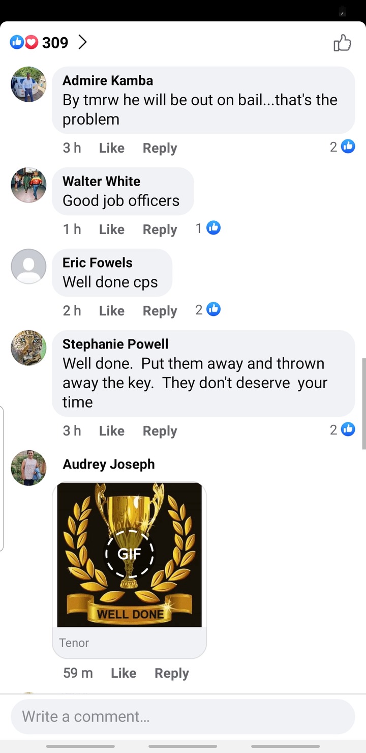Tap the thumbs-up like icon at top right
Viewport: 366px width, 753px height.
coord(342,43)
